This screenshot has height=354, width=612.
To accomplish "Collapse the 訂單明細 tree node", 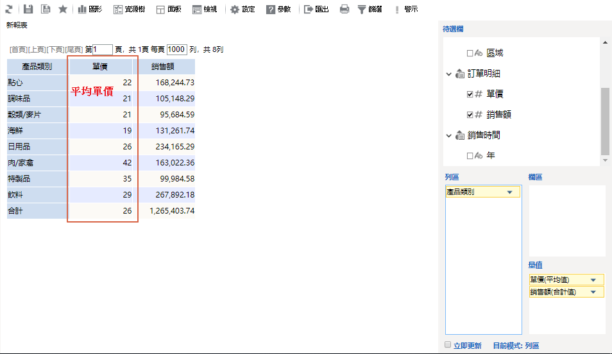I will coord(449,74).
